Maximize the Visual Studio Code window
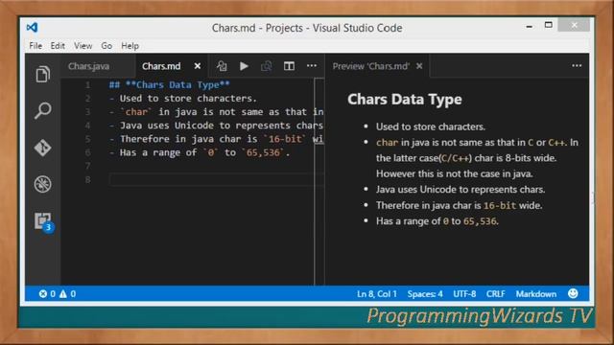 point(548,25)
